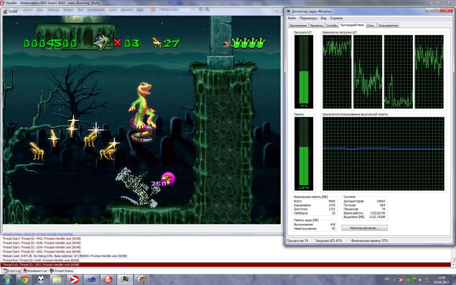This screenshot has height=285, width=456.
Task: Switch to the Сеть tab
Action: 370,26
